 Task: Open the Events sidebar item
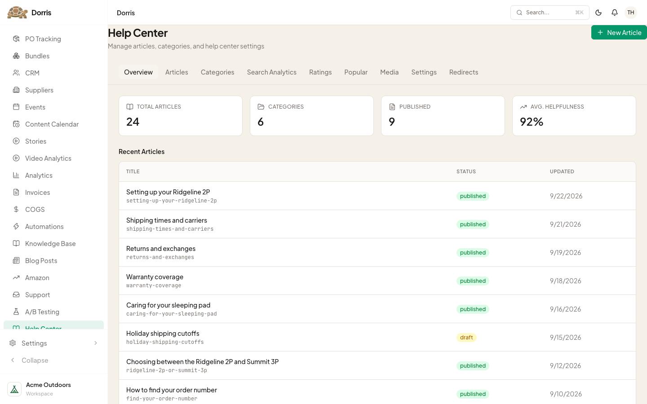(x=53, y=107)
